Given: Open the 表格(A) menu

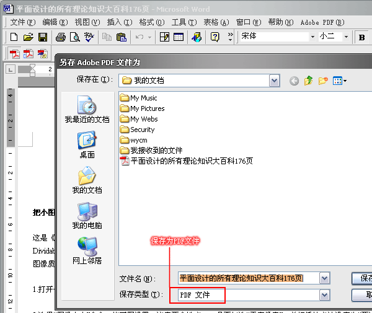Looking at the screenshot, I should click(x=216, y=22).
